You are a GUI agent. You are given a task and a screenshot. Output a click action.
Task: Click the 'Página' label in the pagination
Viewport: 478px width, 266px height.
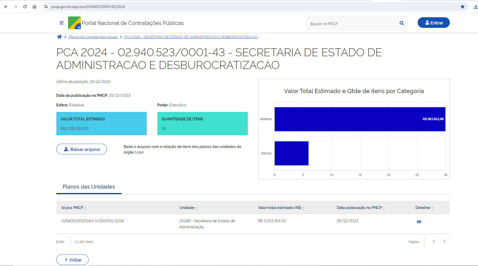click(413, 242)
